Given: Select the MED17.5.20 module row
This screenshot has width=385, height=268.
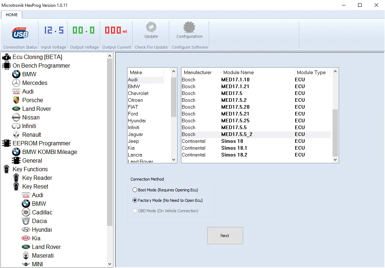Looking at the screenshot, I should [x=256, y=107].
